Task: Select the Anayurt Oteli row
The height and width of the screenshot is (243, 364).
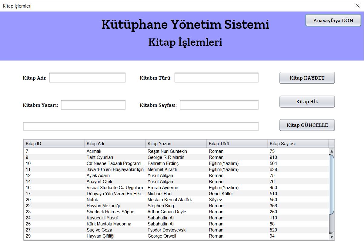Action: coord(176,182)
